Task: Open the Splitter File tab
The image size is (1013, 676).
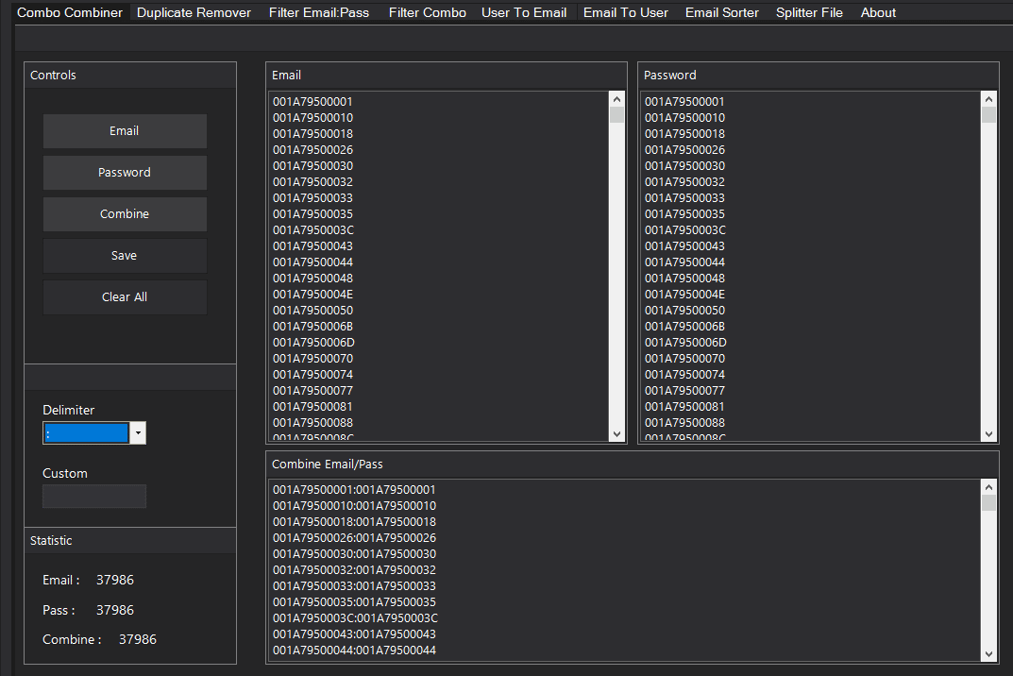Action: coord(809,12)
